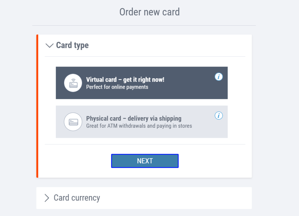Open the info icon on the Virtual card
This screenshot has height=216, width=299.
(x=219, y=77)
